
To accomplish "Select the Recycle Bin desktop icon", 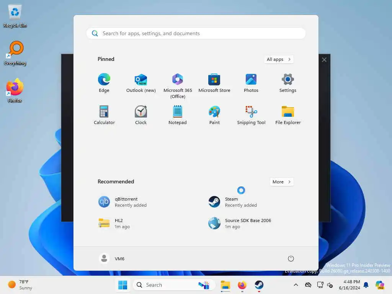I will [x=15, y=16].
